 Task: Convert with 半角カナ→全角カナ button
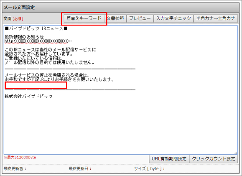(x=216, y=18)
